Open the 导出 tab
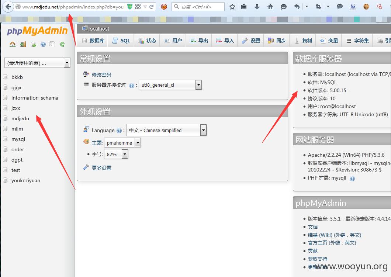This screenshot has height=277, width=391. [199, 41]
